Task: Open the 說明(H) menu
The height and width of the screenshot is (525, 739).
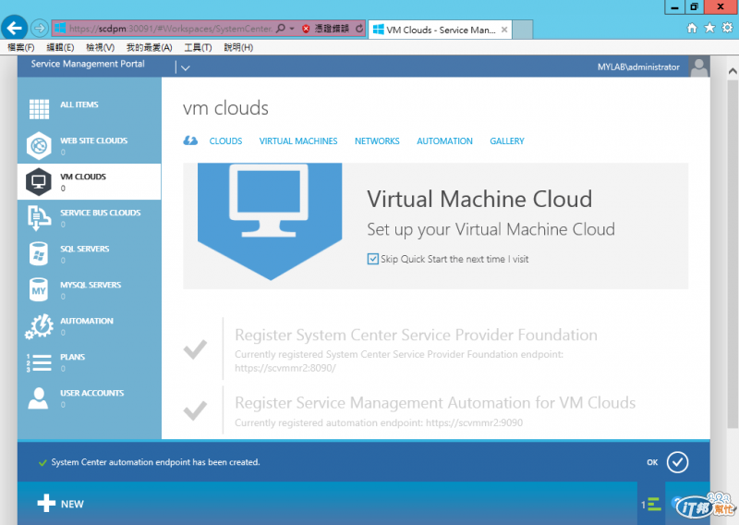Action: click(x=238, y=48)
